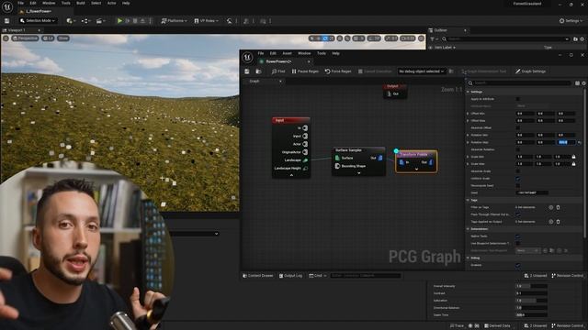Click Scale Max lock icon
Screen dimensions: 588x330
(573, 164)
